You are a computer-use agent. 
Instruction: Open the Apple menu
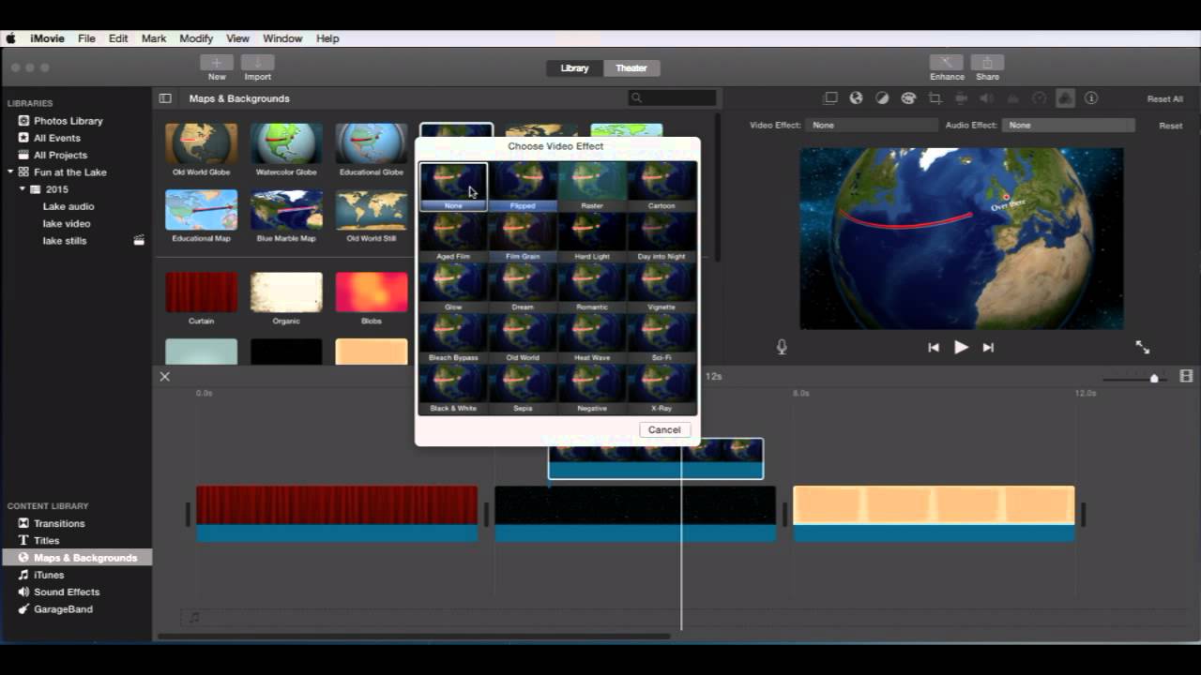pyautogui.click(x=11, y=38)
